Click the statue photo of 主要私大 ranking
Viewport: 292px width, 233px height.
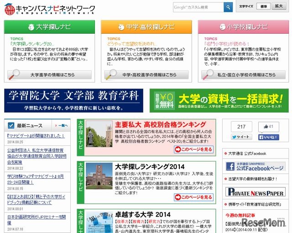click(99, 134)
